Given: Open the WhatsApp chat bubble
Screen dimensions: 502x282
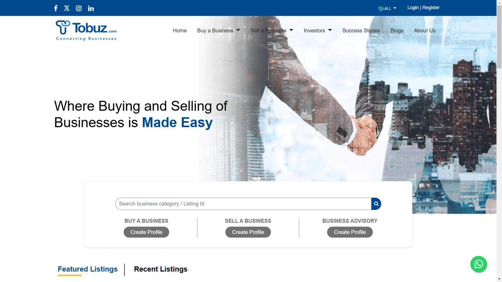Looking at the screenshot, I should click(x=478, y=264).
